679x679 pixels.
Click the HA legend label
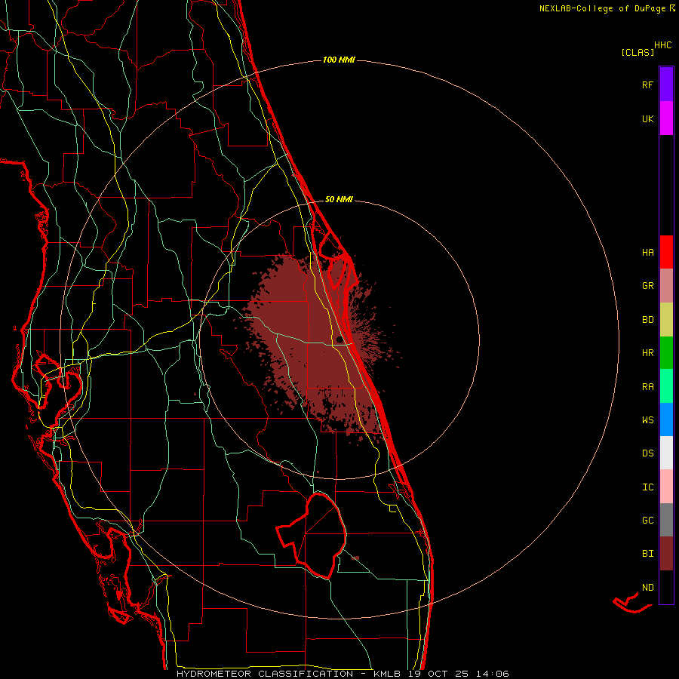click(x=647, y=252)
